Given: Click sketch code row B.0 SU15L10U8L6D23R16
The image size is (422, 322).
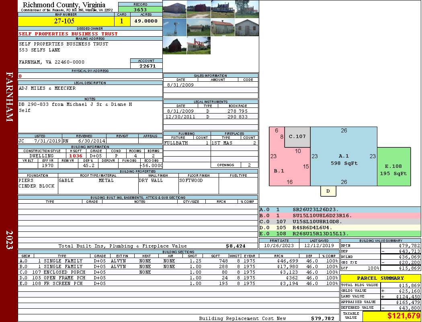Looking at the screenshot, I should [x=340, y=216].
